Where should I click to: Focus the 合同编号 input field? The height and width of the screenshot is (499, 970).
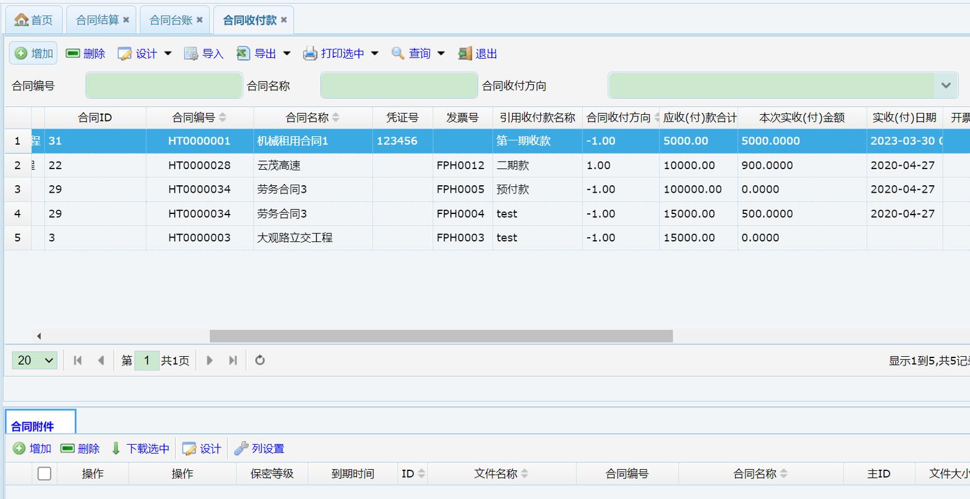tap(164, 85)
